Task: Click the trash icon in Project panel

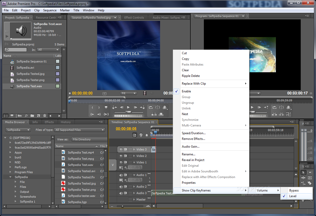Action: tap(45, 116)
